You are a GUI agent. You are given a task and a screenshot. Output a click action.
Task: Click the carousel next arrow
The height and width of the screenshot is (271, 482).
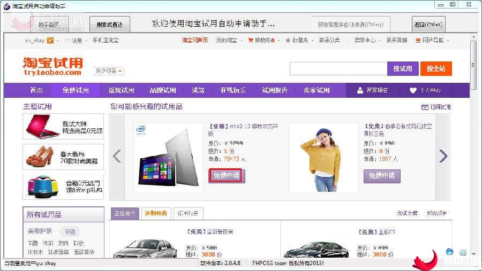(x=443, y=156)
